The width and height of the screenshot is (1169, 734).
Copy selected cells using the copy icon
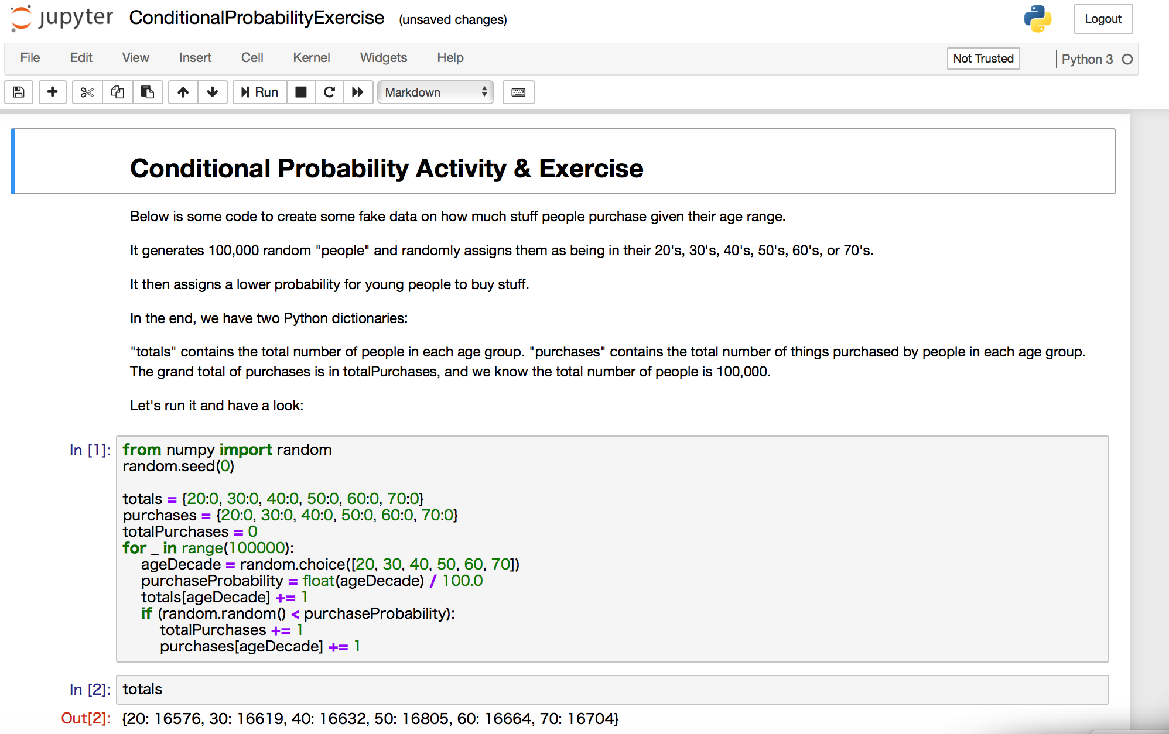point(117,92)
